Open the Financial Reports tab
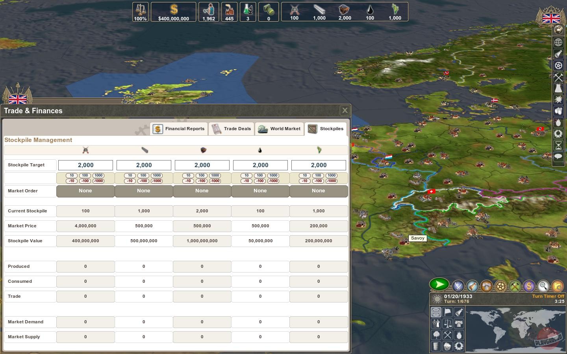The width and height of the screenshot is (567, 354). pyautogui.click(x=179, y=129)
